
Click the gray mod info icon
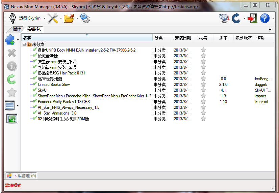[12, 66]
